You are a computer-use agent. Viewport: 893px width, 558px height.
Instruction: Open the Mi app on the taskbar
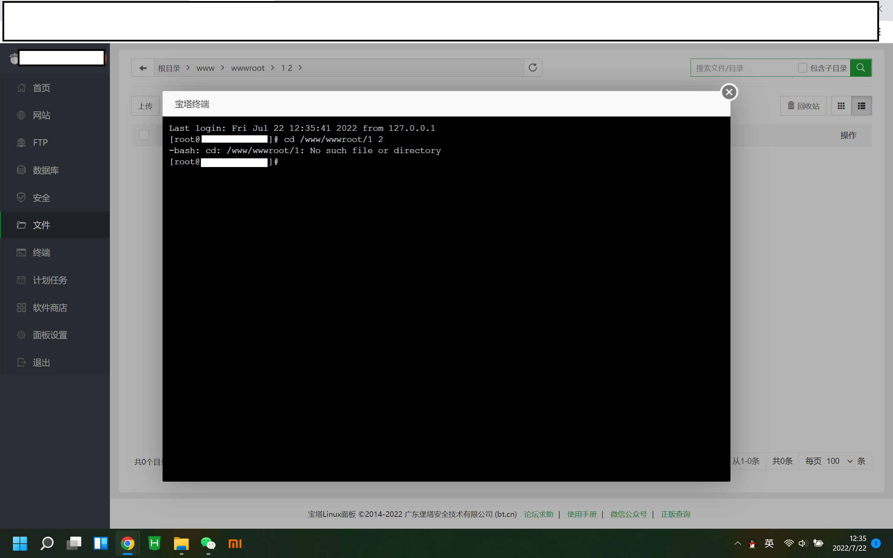coord(235,544)
